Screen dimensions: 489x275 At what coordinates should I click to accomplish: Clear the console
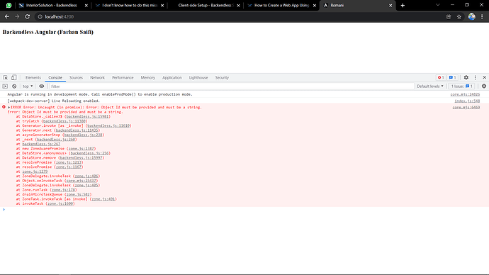point(14,86)
